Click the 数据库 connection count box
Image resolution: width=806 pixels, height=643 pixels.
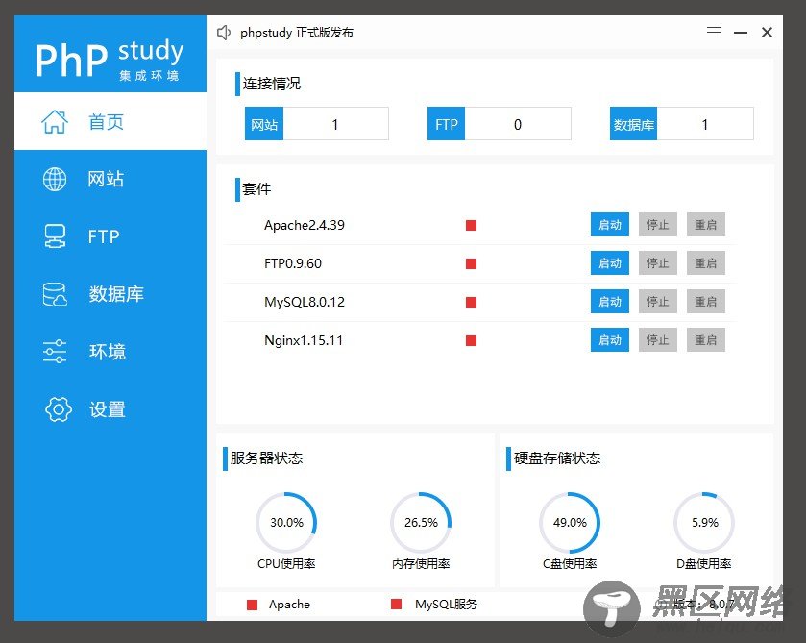pyautogui.click(x=682, y=123)
